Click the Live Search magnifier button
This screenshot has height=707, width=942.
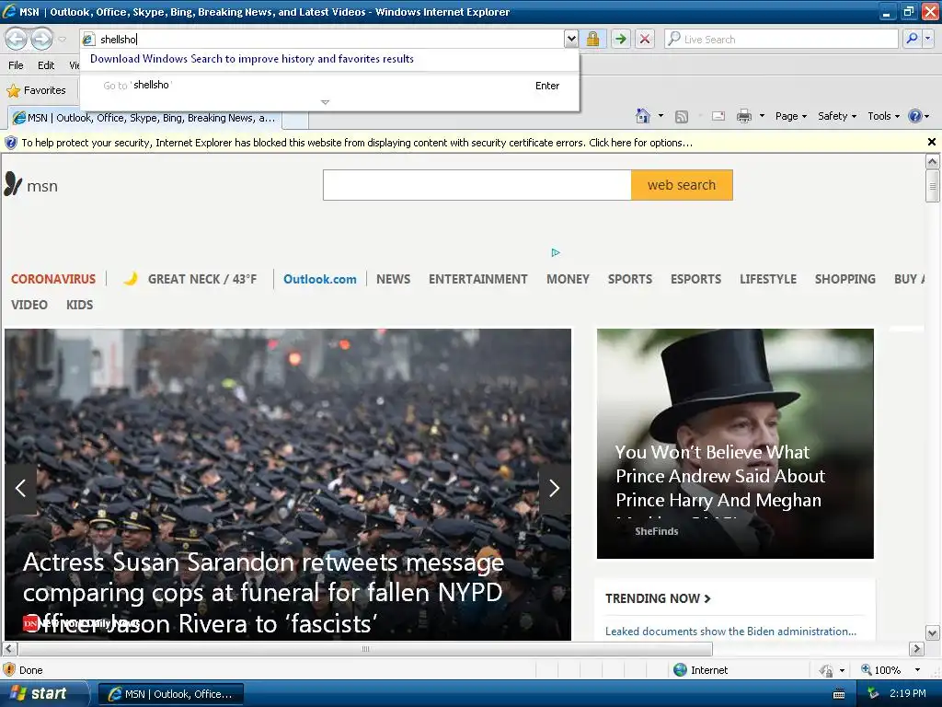[x=912, y=39]
